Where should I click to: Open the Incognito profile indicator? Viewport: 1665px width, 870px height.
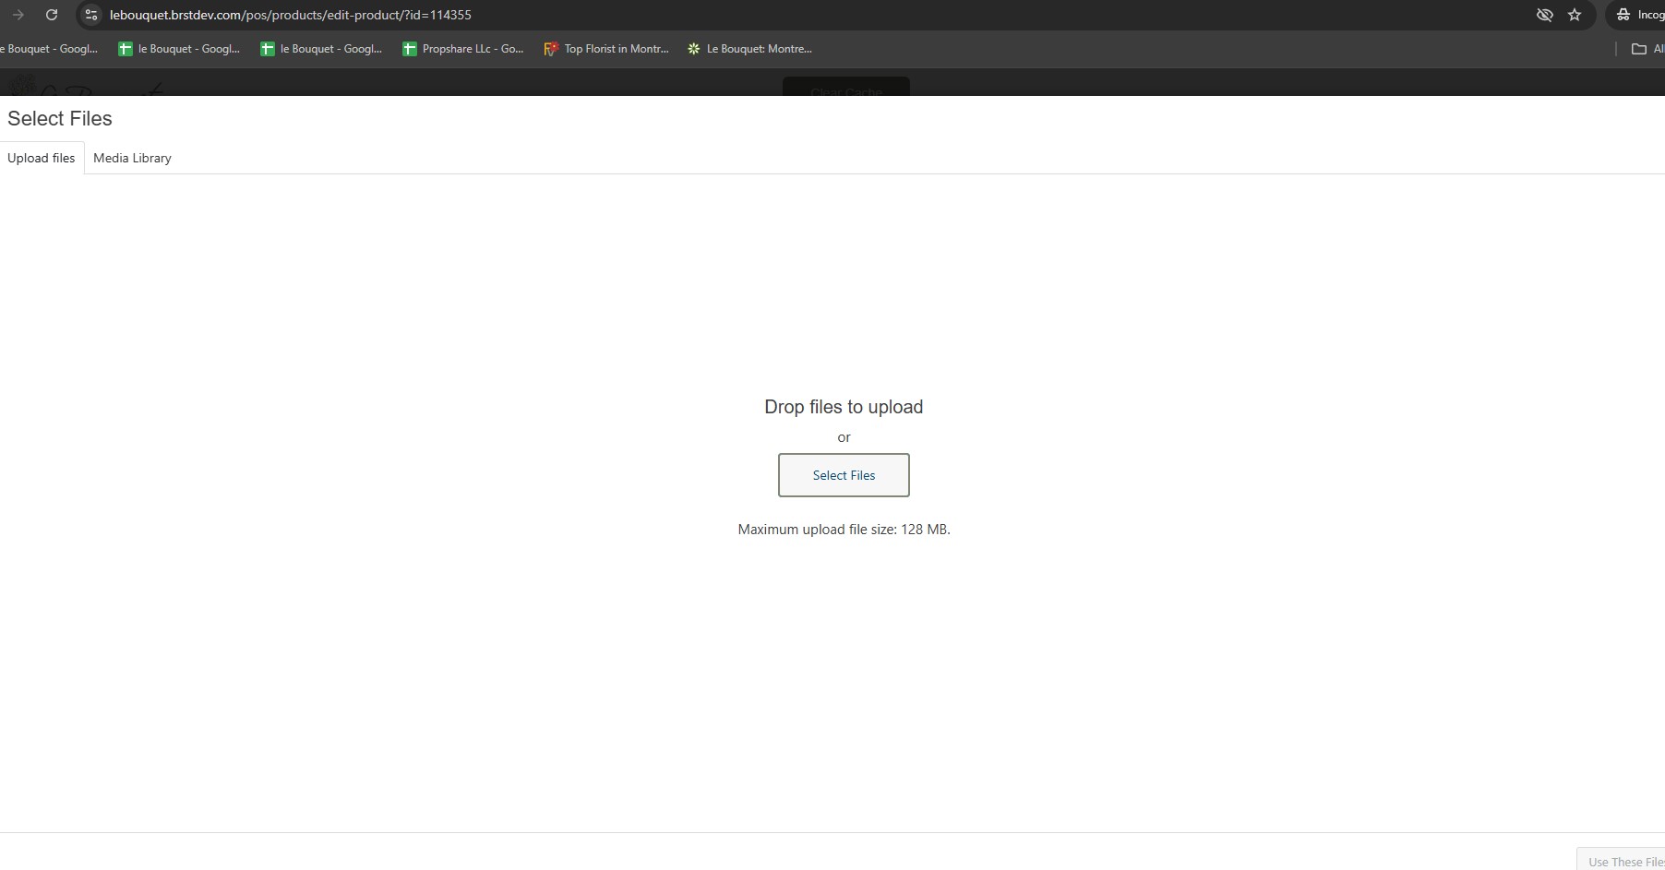tap(1639, 15)
